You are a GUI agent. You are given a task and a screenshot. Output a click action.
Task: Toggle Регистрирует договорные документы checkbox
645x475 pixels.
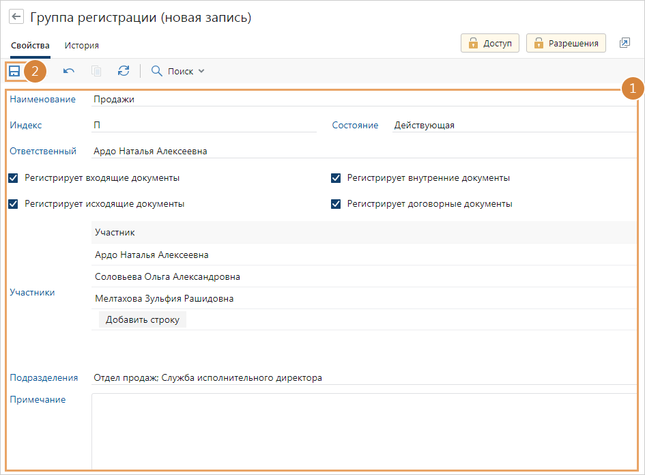point(336,204)
